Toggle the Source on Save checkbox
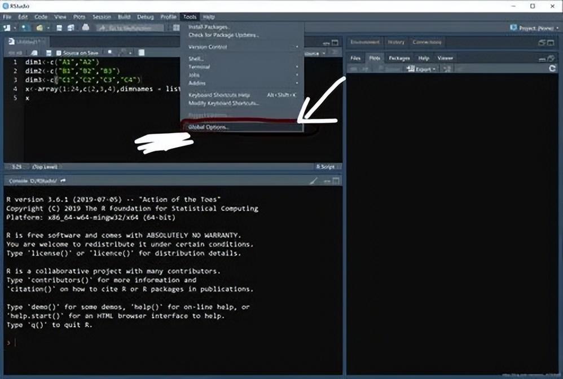563x379 pixels. pos(60,53)
